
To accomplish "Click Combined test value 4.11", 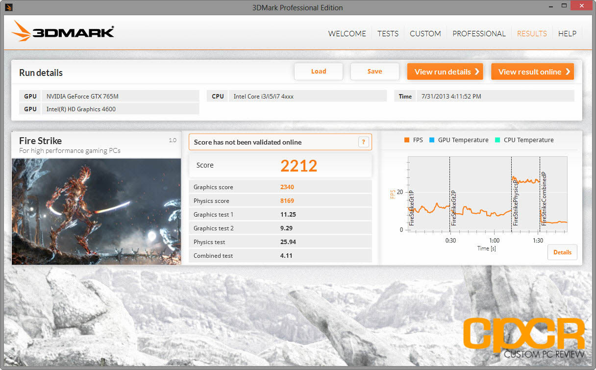I will tap(287, 256).
